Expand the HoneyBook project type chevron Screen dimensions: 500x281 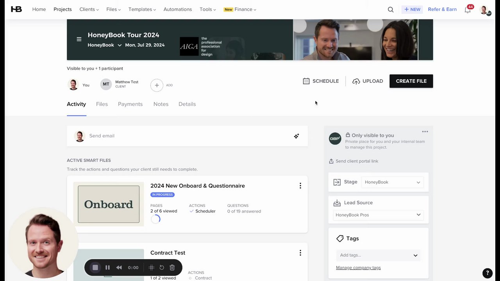coord(120,45)
